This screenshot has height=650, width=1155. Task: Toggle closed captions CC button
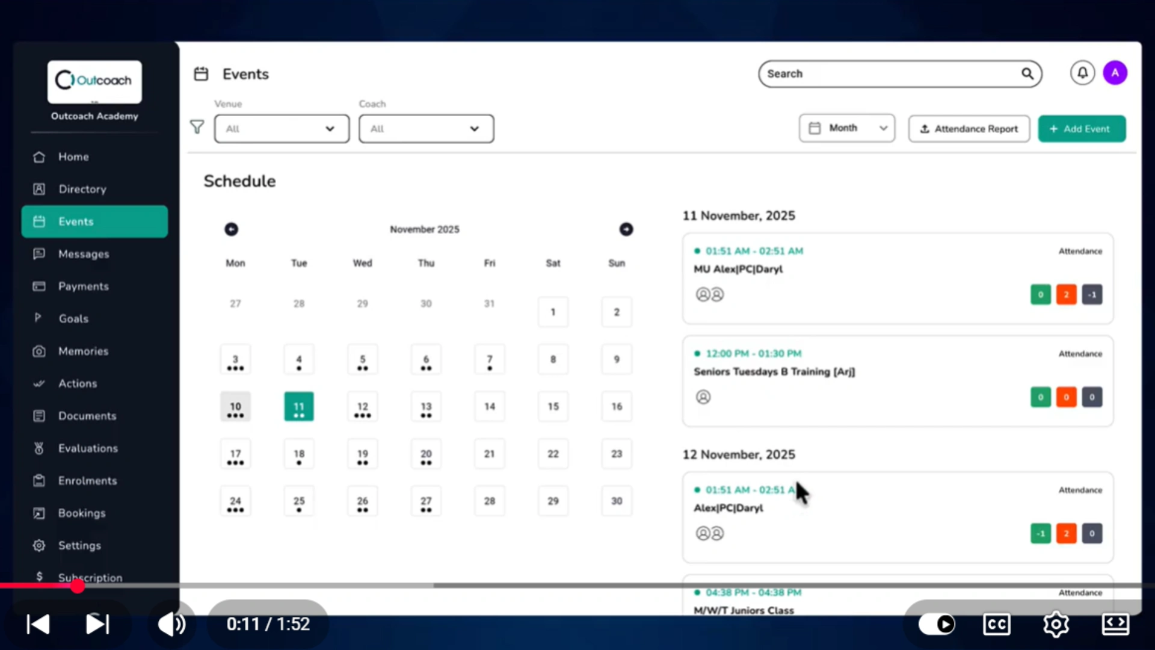pyautogui.click(x=996, y=624)
